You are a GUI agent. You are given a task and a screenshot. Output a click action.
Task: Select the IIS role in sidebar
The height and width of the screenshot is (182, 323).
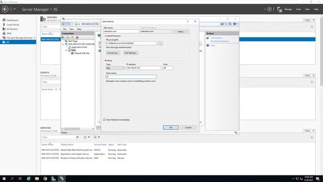pos(18,42)
